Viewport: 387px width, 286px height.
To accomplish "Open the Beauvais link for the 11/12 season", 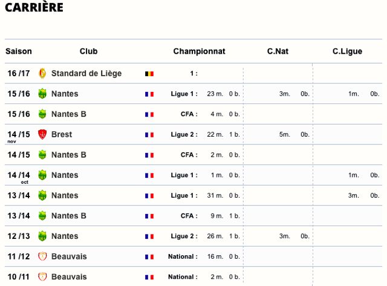I will [x=69, y=256].
